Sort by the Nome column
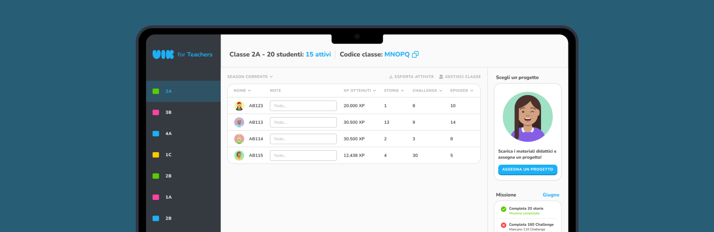The height and width of the screenshot is (232, 714). (x=242, y=91)
